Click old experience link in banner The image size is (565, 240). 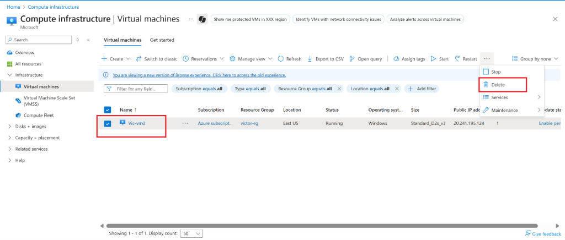pos(199,75)
